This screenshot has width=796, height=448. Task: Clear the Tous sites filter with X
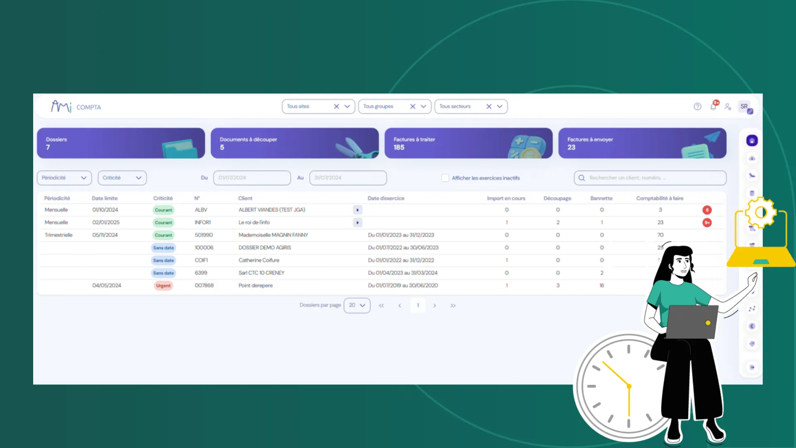click(336, 107)
